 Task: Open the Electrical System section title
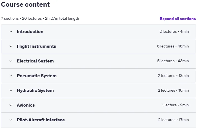[x=35, y=61]
